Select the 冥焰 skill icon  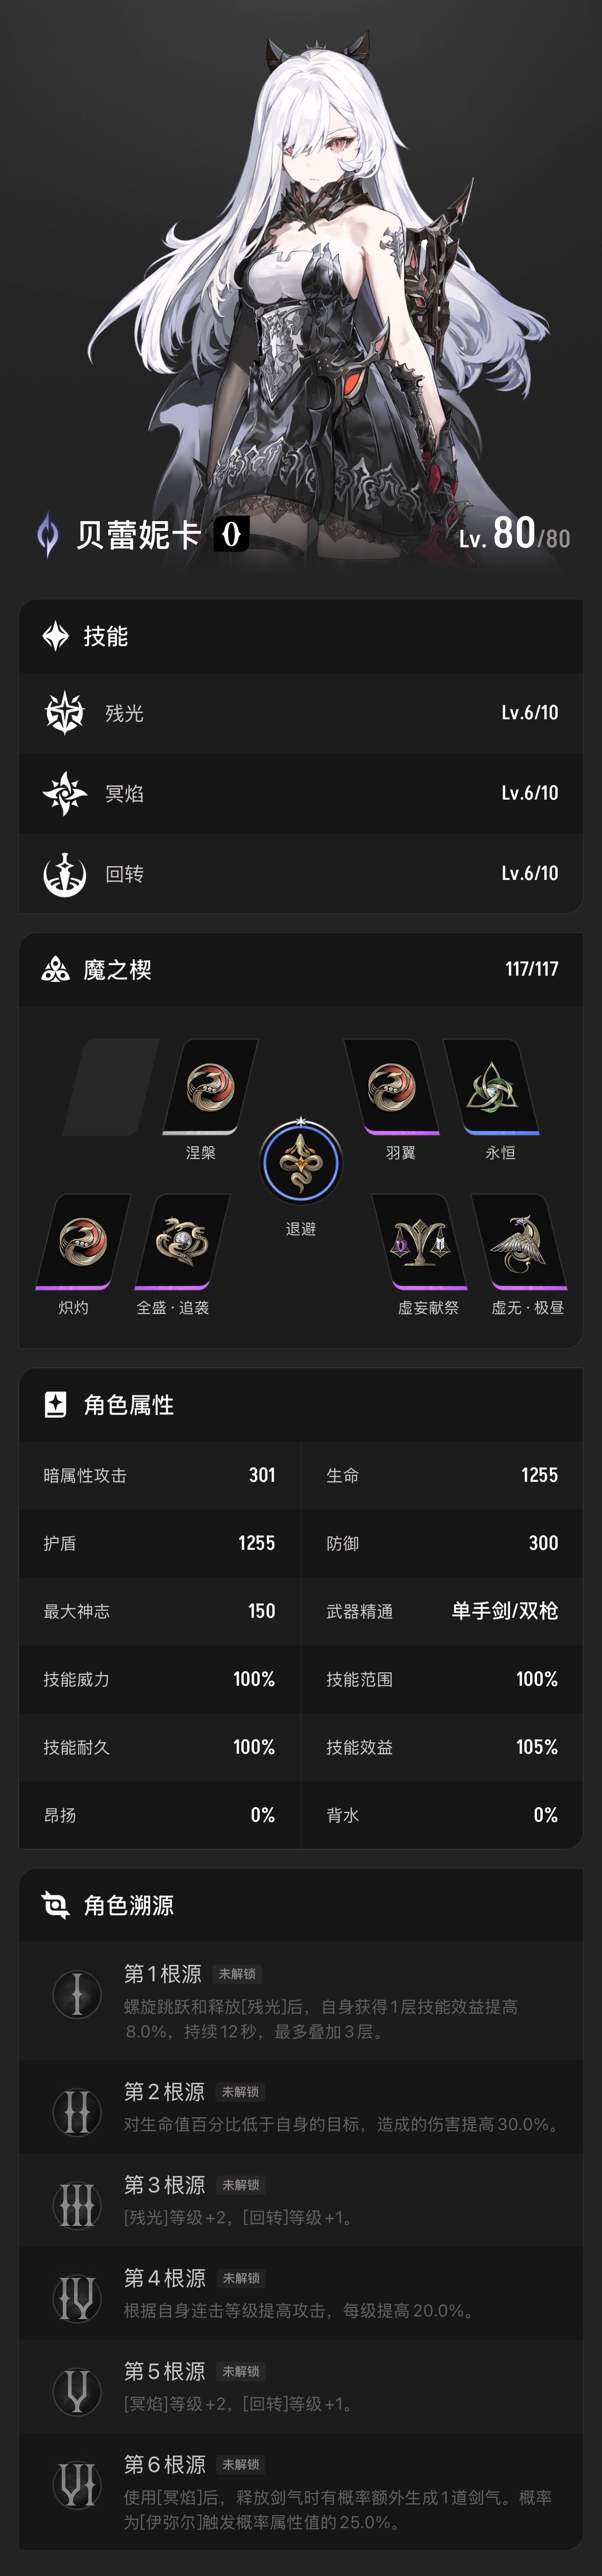point(65,793)
